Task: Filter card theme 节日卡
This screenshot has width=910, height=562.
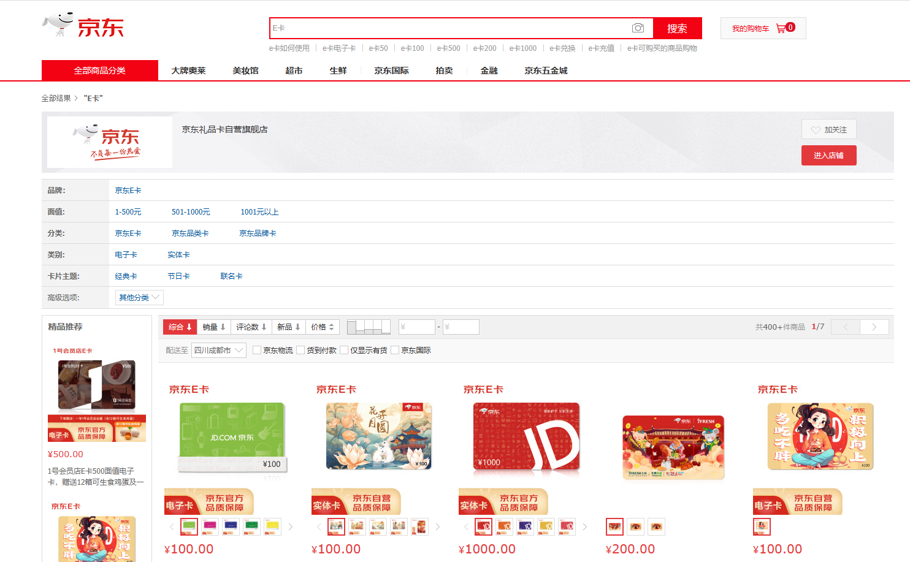Action: tap(178, 276)
